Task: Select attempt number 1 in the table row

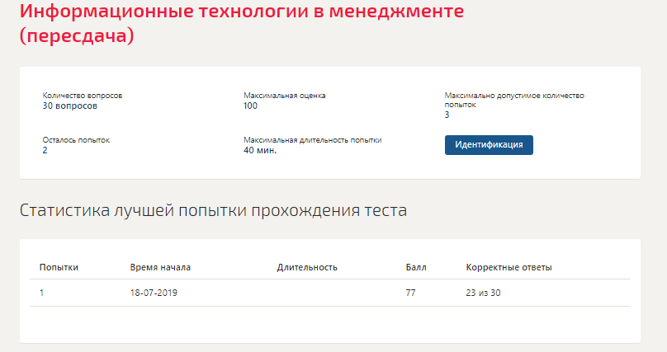Action: click(41, 293)
